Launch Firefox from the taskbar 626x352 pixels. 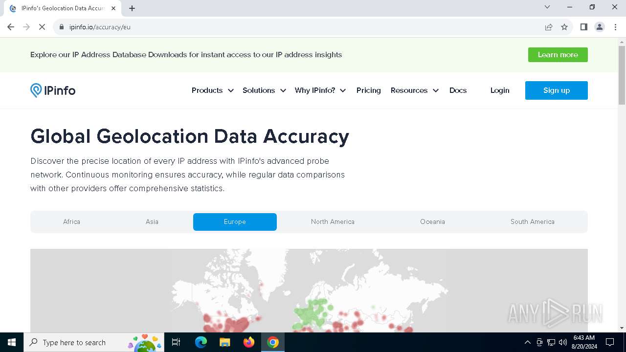click(x=249, y=342)
